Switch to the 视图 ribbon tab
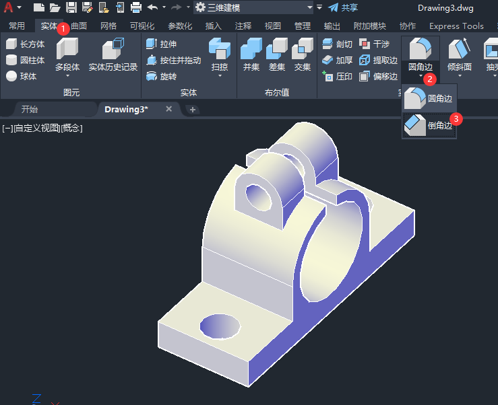 pos(273,26)
